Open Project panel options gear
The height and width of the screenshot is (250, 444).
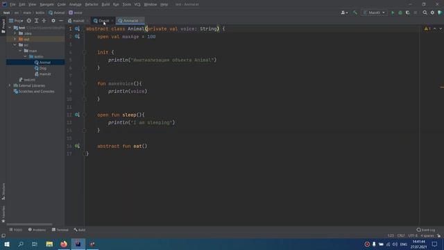(53, 21)
